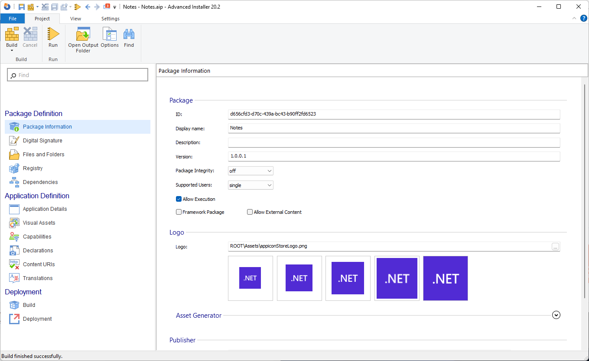Open the Help question mark icon

583,18
